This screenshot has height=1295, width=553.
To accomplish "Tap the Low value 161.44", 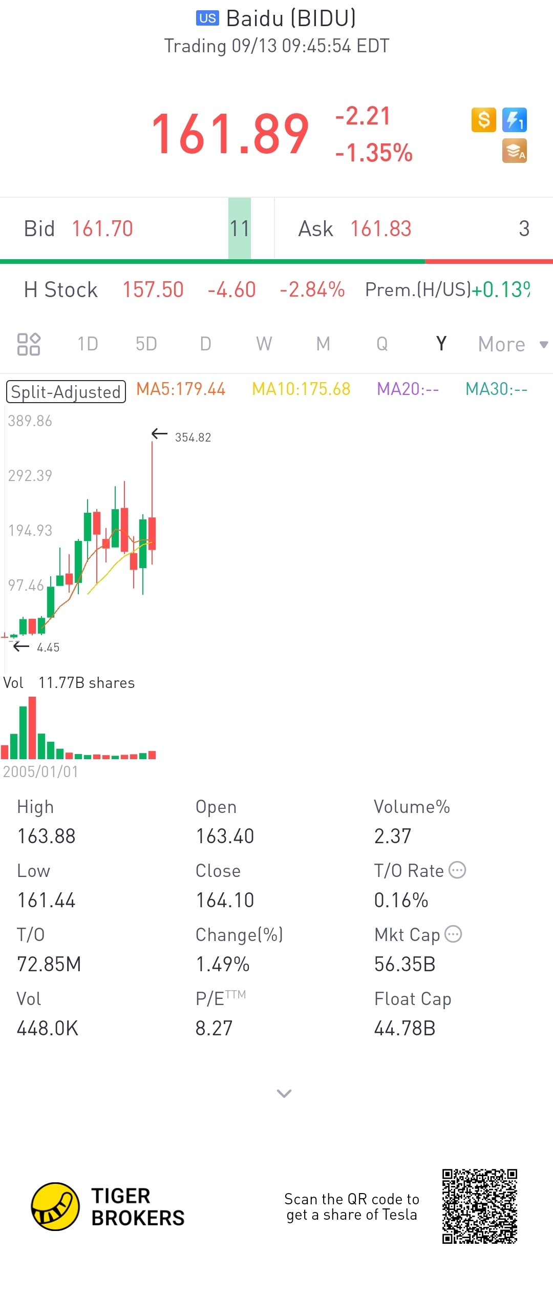I will coord(47,901).
